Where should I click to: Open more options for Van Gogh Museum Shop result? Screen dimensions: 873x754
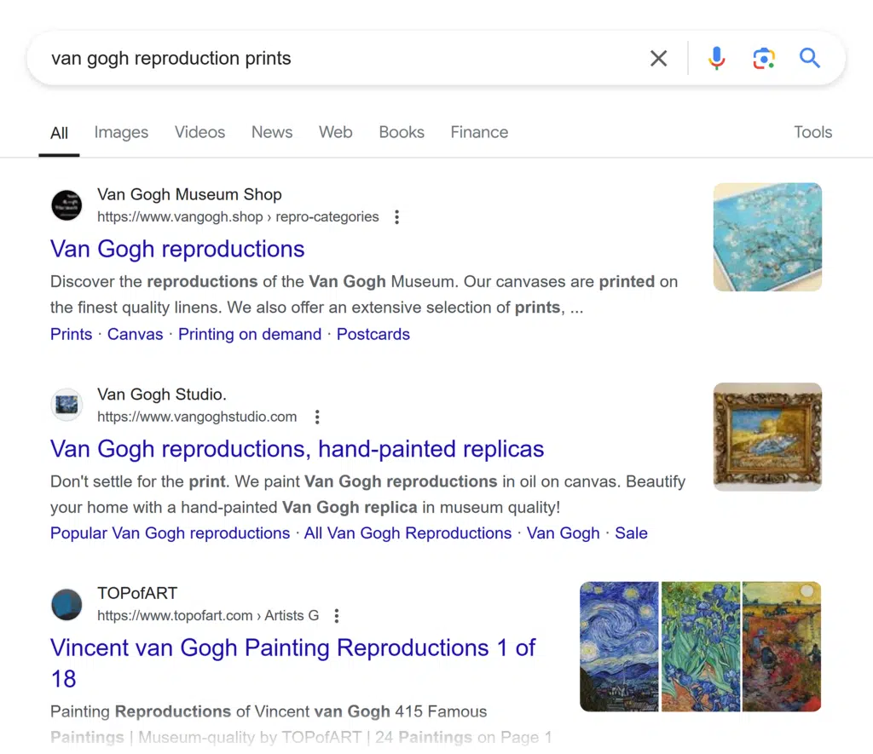click(x=396, y=217)
